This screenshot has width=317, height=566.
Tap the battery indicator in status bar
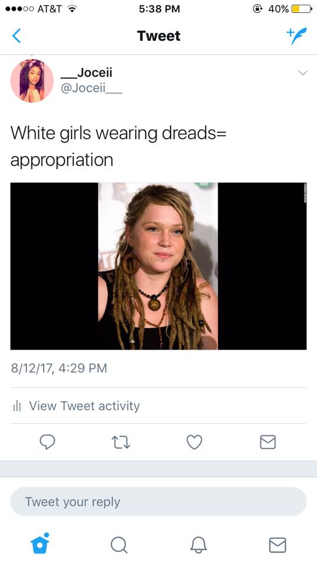pos(301,9)
